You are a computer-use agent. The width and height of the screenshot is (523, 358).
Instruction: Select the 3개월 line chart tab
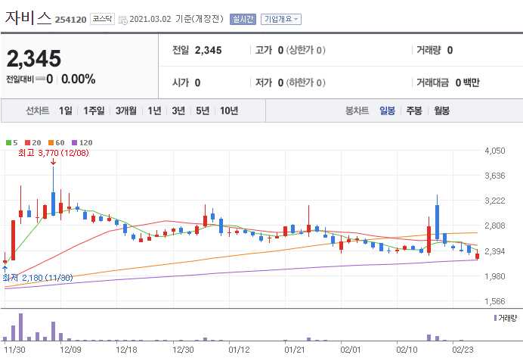coord(125,111)
